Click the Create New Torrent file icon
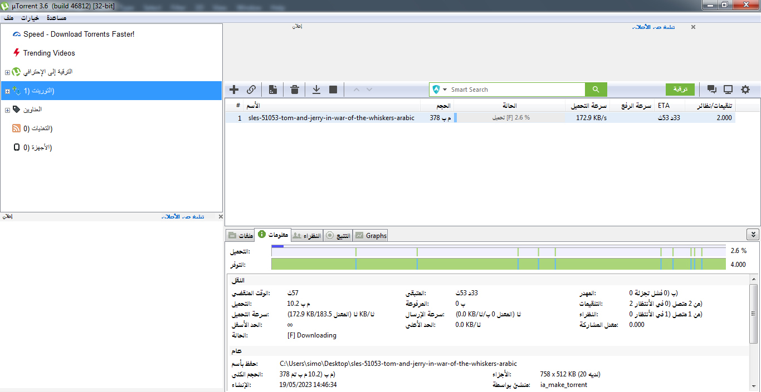 coord(273,90)
